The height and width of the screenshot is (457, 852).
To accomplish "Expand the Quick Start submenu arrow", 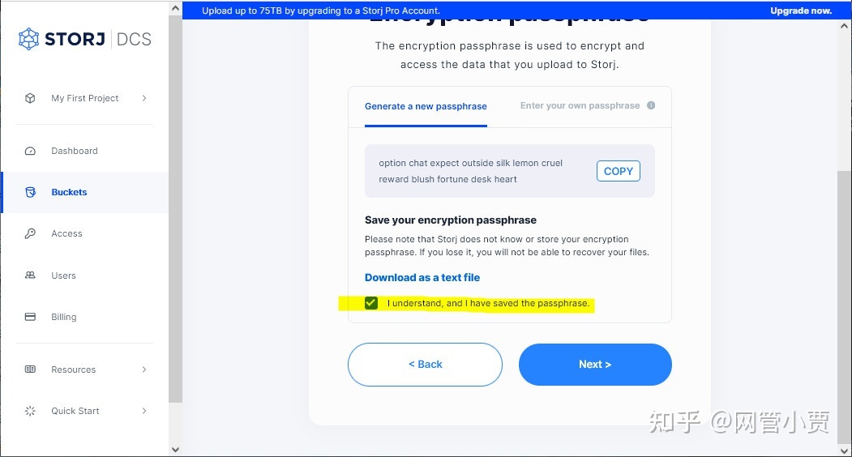I will click(x=144, y=412).
